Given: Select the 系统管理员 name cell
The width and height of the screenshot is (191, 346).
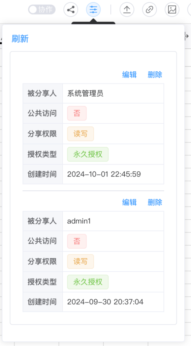Looking at the screenshot, I should (x=113, y=94).
